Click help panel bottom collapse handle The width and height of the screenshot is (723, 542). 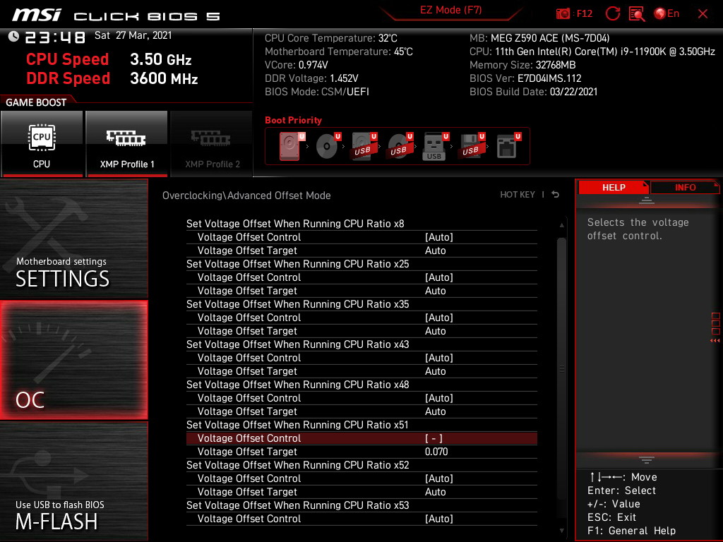point(647,460)
